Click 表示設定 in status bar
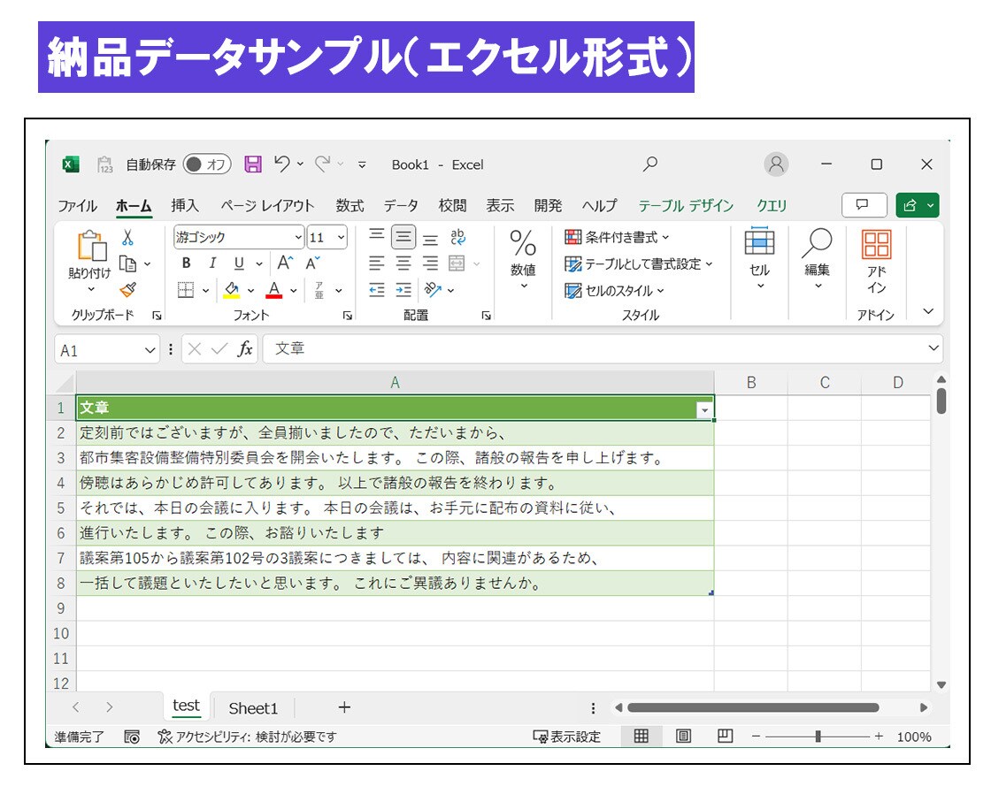991x794 pixels. click(x=567, y=737)
